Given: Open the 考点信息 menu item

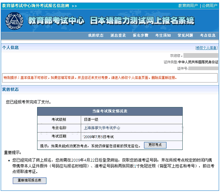Looking at the screenshot, I should [207, 35].
